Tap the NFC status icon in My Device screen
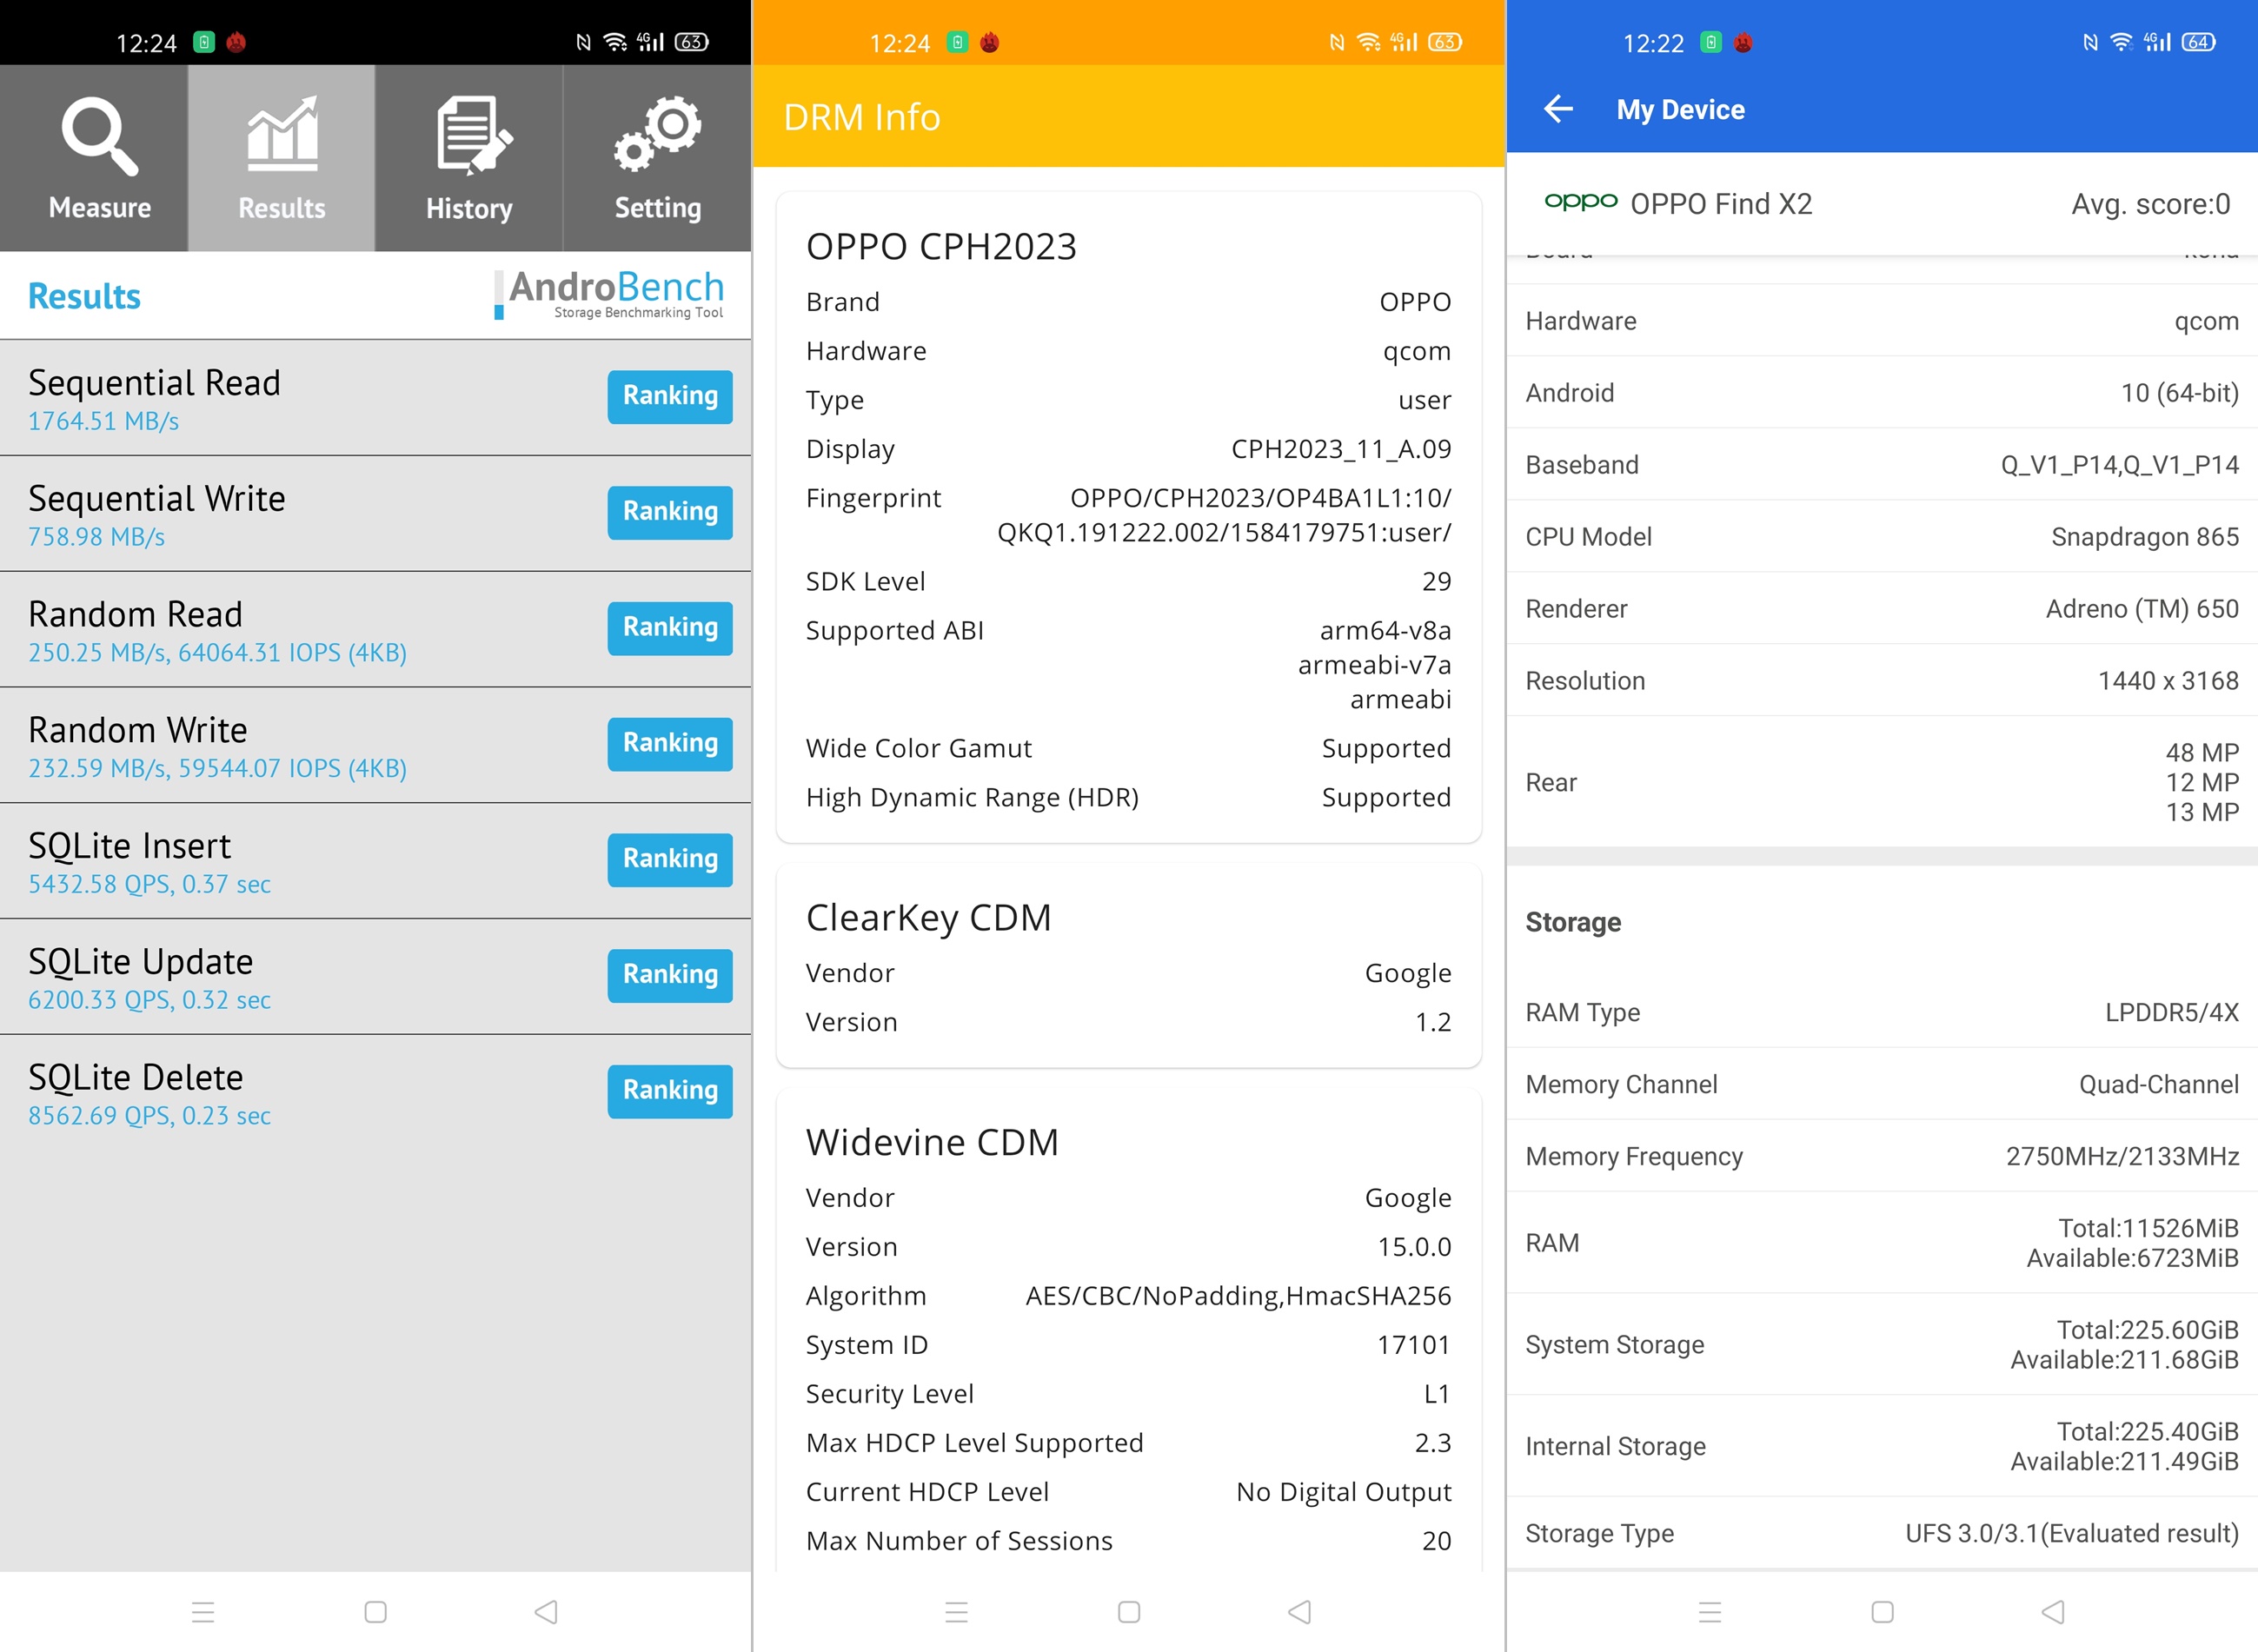 tap(2090, 42)
